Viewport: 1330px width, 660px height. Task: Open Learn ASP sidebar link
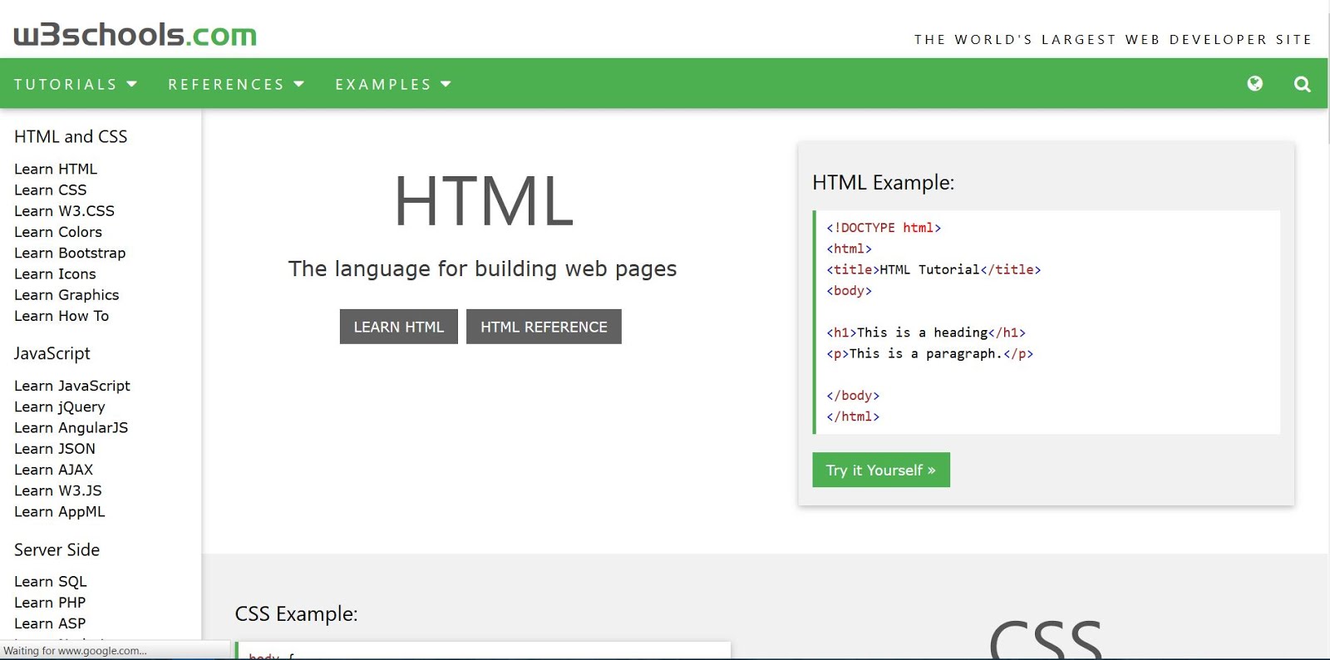(50, 623)
